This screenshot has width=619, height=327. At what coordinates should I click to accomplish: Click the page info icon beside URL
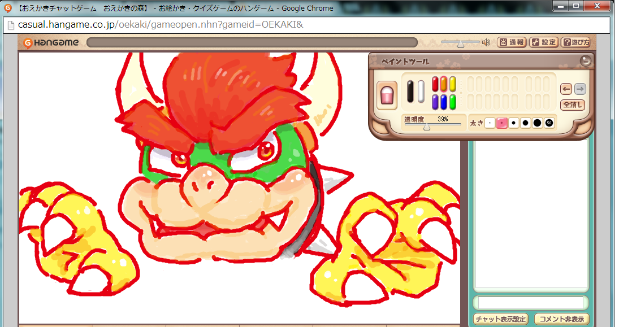point(11,25)
